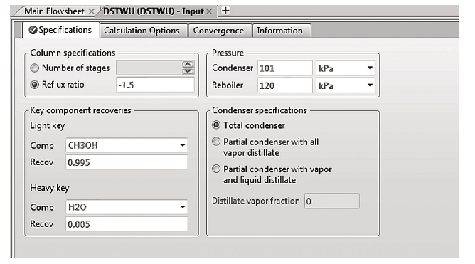
Task: Click the Reboiler pressure field
Action: click(284, 85)
